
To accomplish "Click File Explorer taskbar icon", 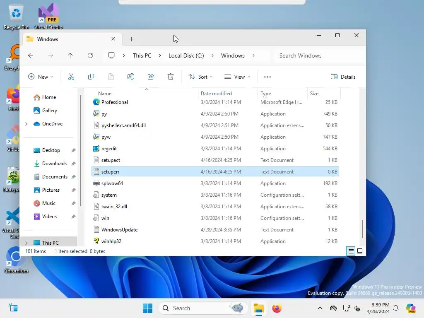I will pyautogui.click(x=258, y=308).
